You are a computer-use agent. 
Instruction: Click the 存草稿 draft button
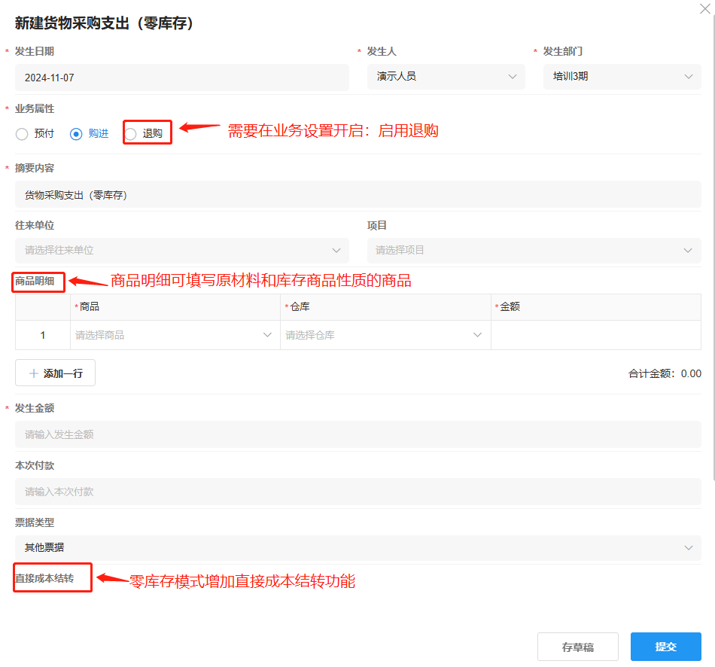(x=577, y=646)
